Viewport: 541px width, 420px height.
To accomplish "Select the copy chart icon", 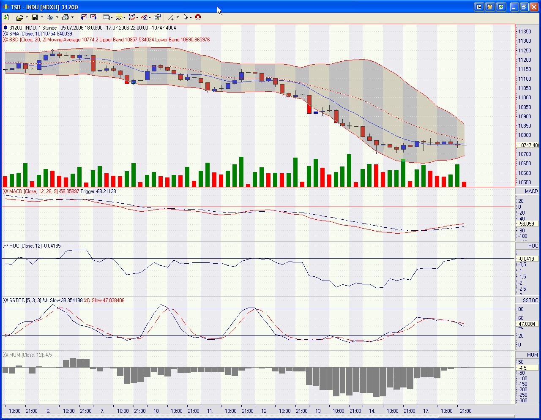I will pos(51,17).
